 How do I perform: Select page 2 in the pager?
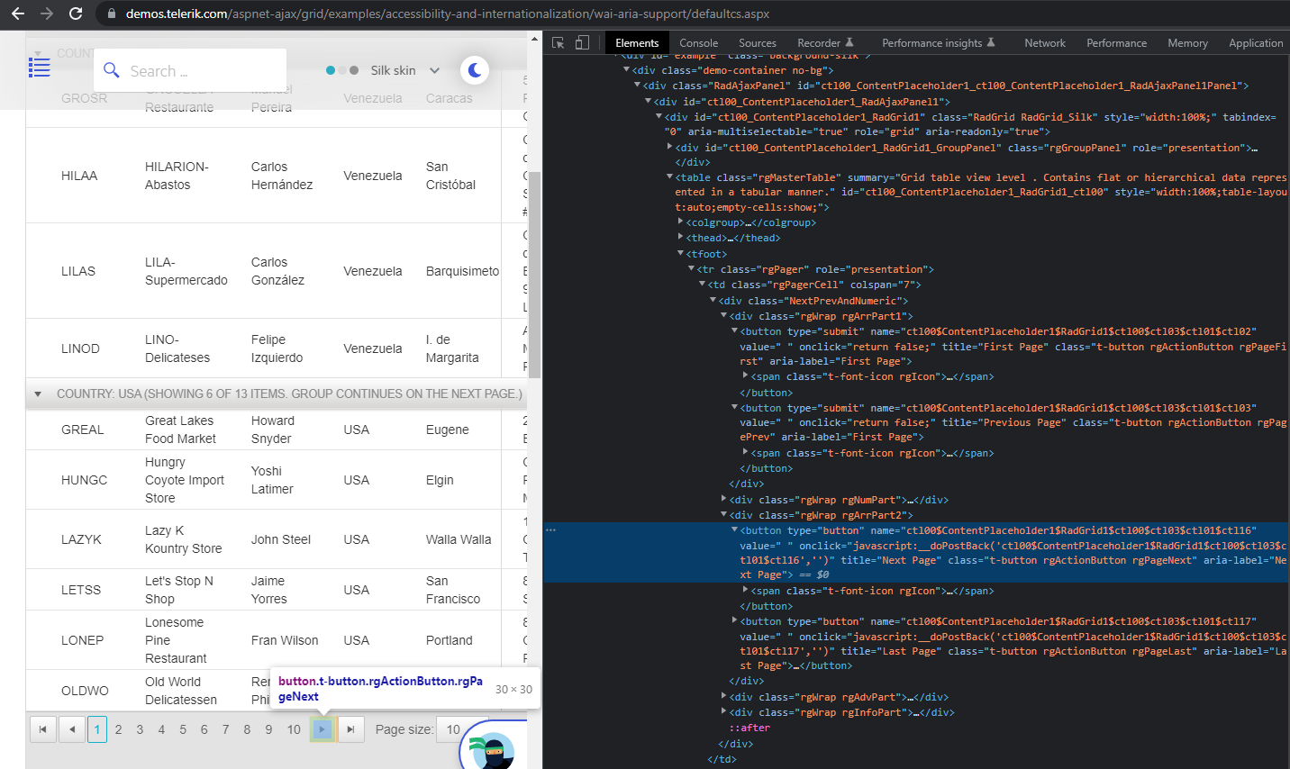(x=118, y=729)
